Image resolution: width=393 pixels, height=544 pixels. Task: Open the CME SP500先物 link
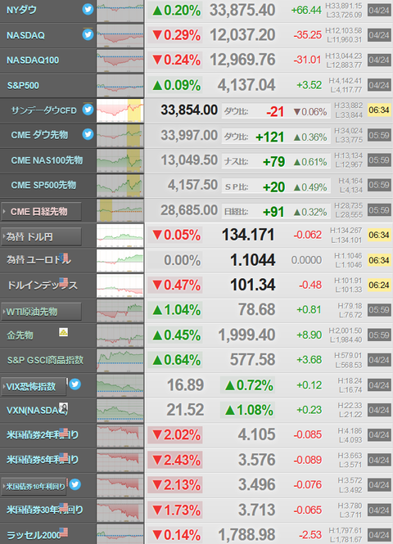click(x=43, y=185)
